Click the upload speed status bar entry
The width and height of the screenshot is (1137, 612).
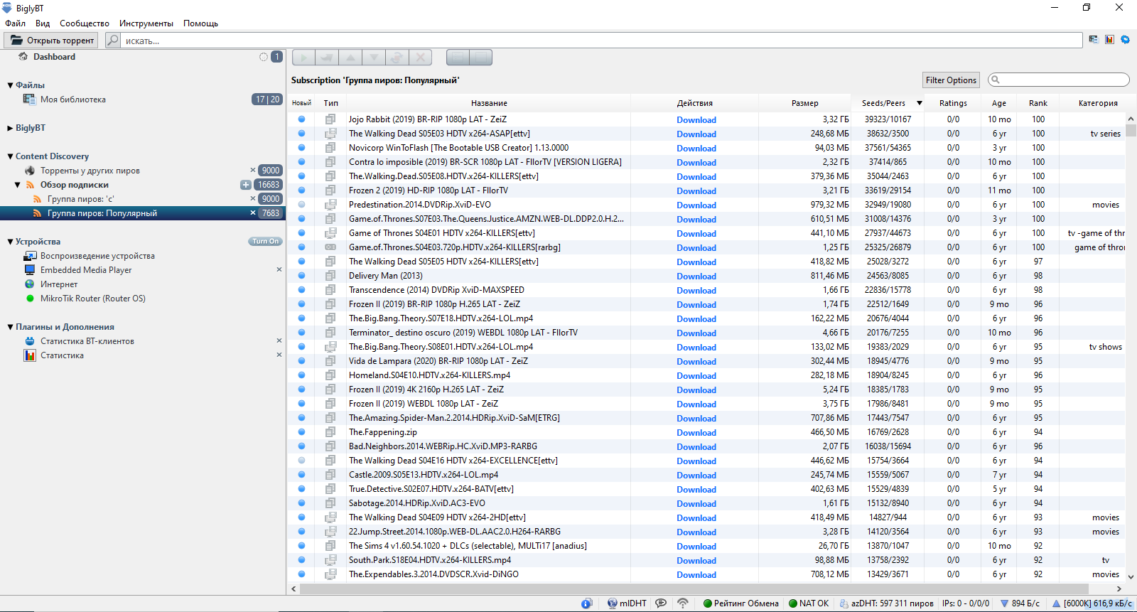pos(1093,603)
